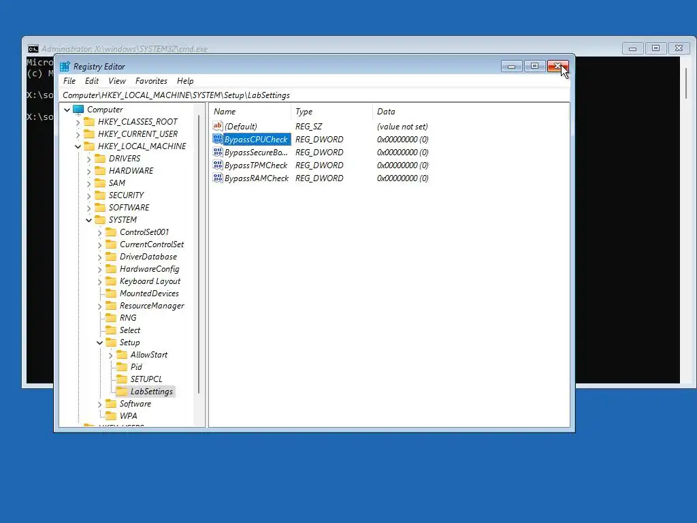Select the HKEY_LOCAL_MACHINE folder icon
697x523 pixels.
click(x=89, y=146)
